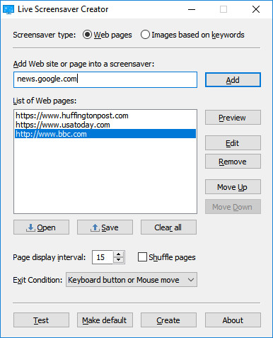Move the selected page up

[233, 187]
